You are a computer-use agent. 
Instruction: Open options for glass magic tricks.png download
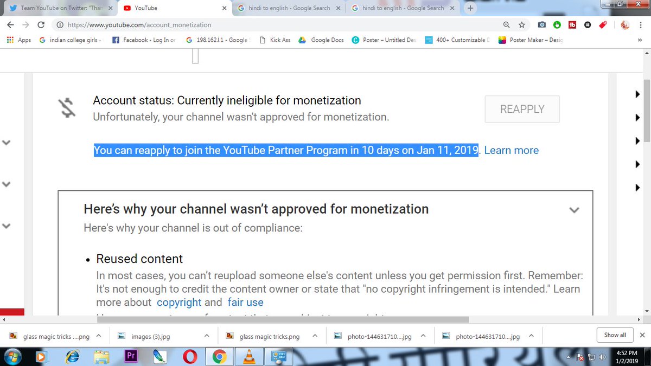(315, 336)
